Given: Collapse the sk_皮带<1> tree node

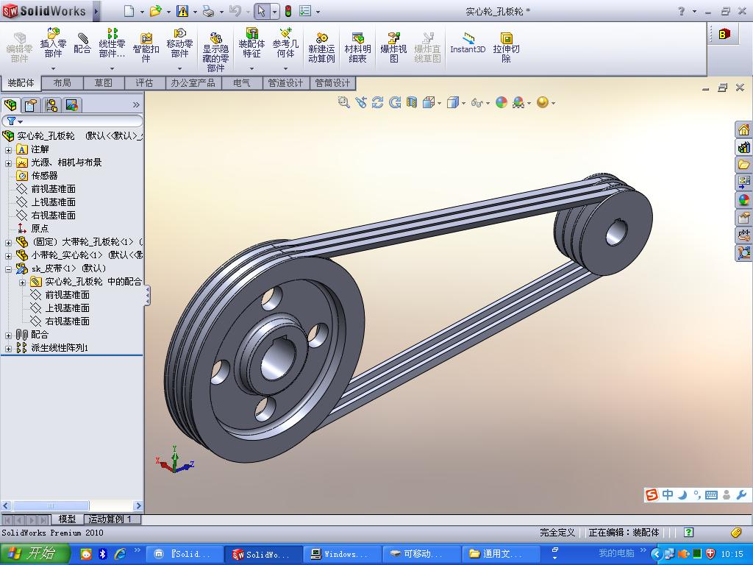Looking at the screenshot, I should pos(8,269).
